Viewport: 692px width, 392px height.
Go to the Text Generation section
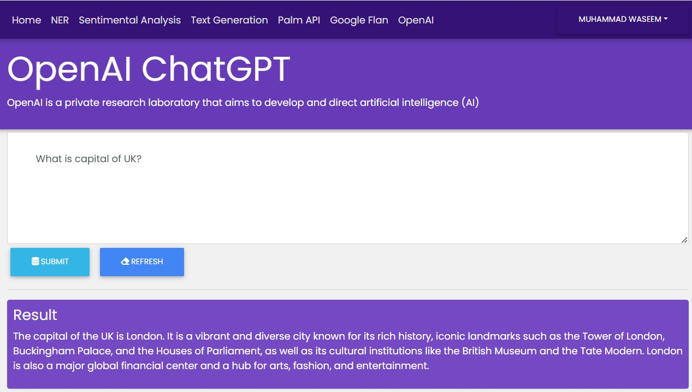[x=229, y=20]
